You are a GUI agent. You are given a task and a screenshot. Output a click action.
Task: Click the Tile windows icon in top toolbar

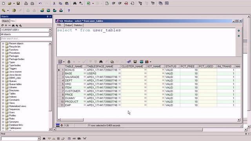click(167, 4)
